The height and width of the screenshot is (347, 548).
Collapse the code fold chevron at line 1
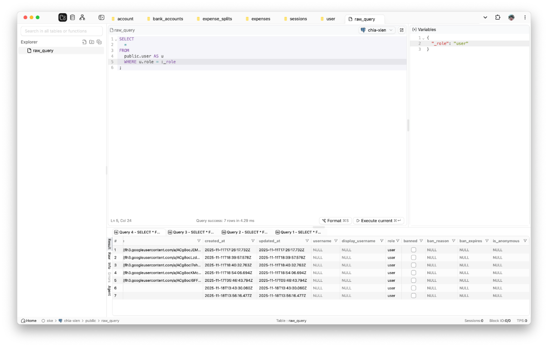point(116,39)
